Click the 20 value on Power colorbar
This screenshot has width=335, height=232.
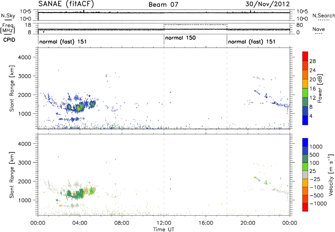(312, 80)
